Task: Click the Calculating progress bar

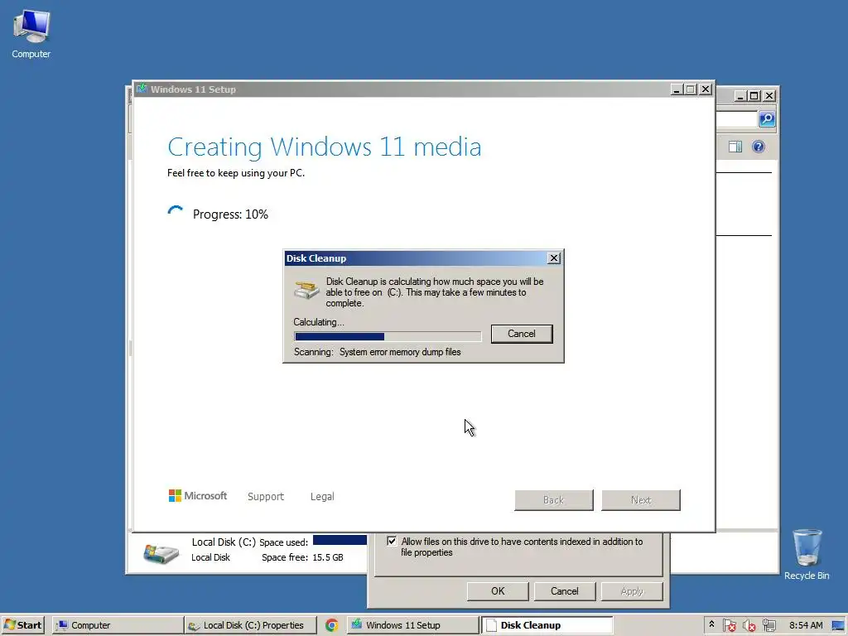Action: click(x=388, y=336)
